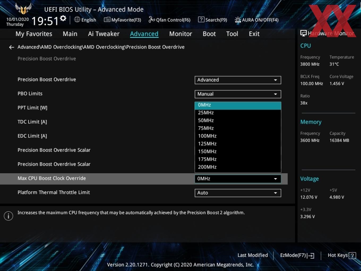
Task: Click the +3.3V reading 3.296 V
Action: pyautogui.click(x=307, y=217)
